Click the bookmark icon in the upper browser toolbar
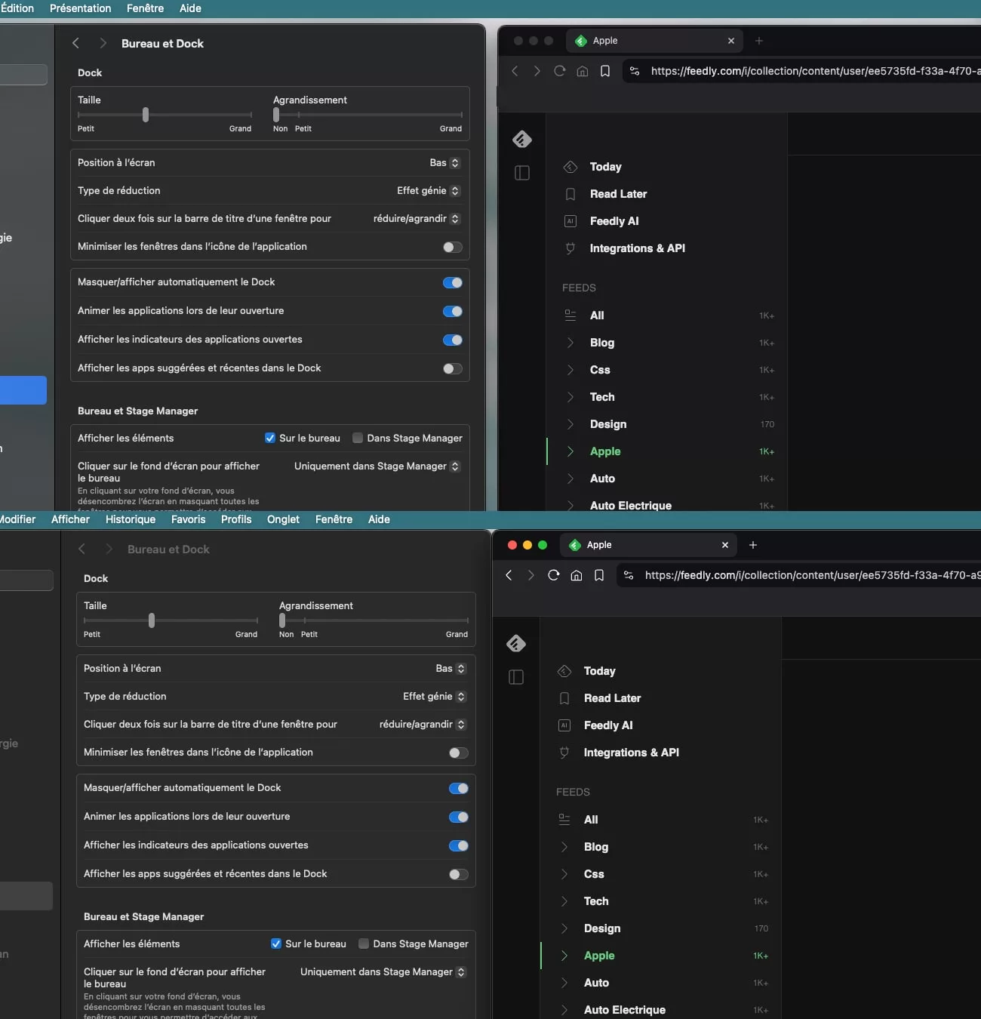This screenshot has width=981, height=1019. pyautogui.click(x=605, y=71)
